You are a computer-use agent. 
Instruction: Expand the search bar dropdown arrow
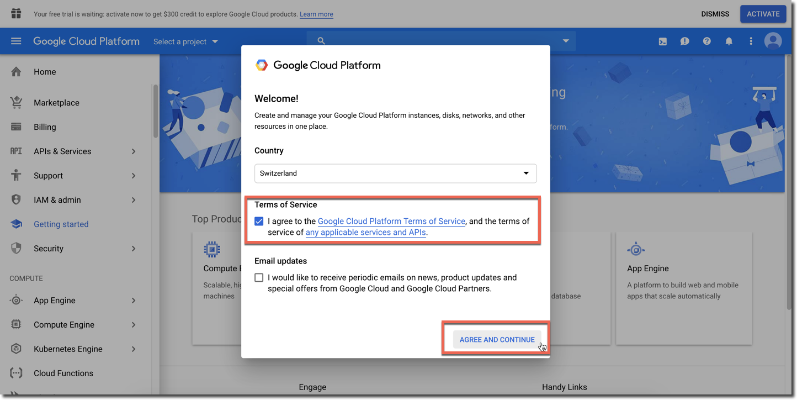coord(566,41)
